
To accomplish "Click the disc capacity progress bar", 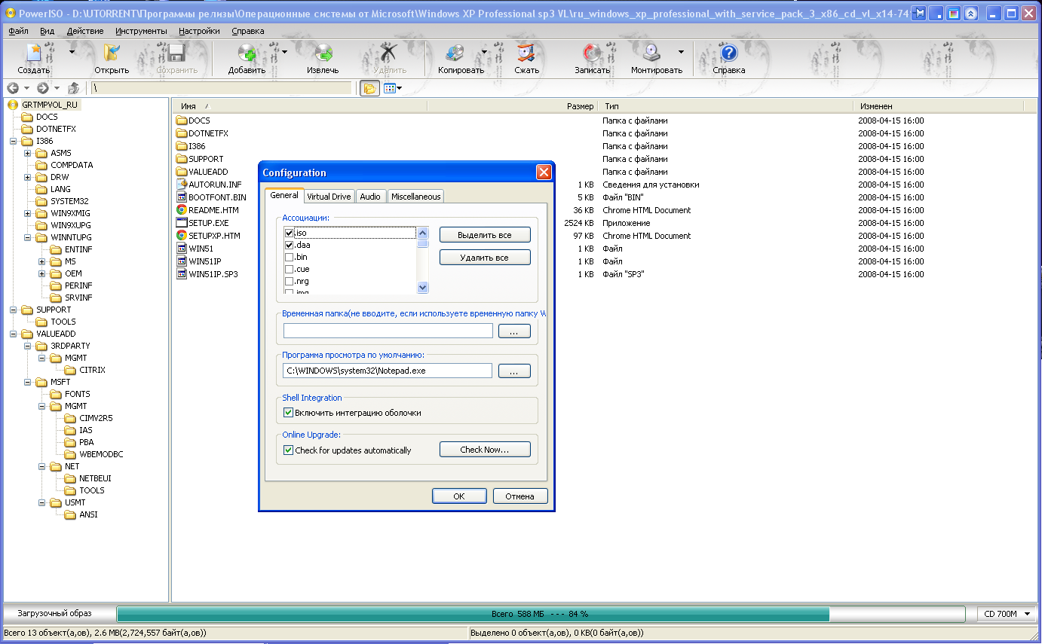I will click(541, 614).
